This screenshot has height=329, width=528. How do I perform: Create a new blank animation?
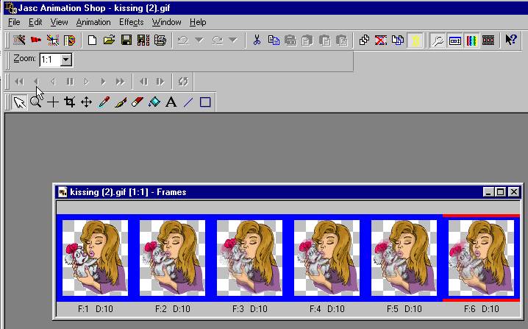tap(92, 40)
